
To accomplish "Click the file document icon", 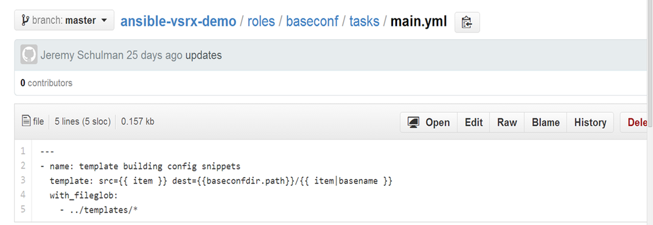I will coord(26,121).
